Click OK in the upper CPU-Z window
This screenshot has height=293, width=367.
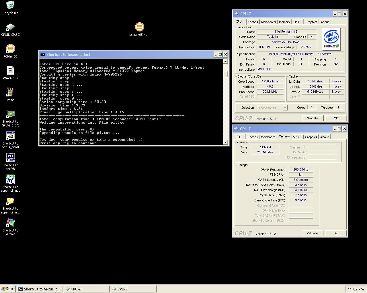point(336,118)
